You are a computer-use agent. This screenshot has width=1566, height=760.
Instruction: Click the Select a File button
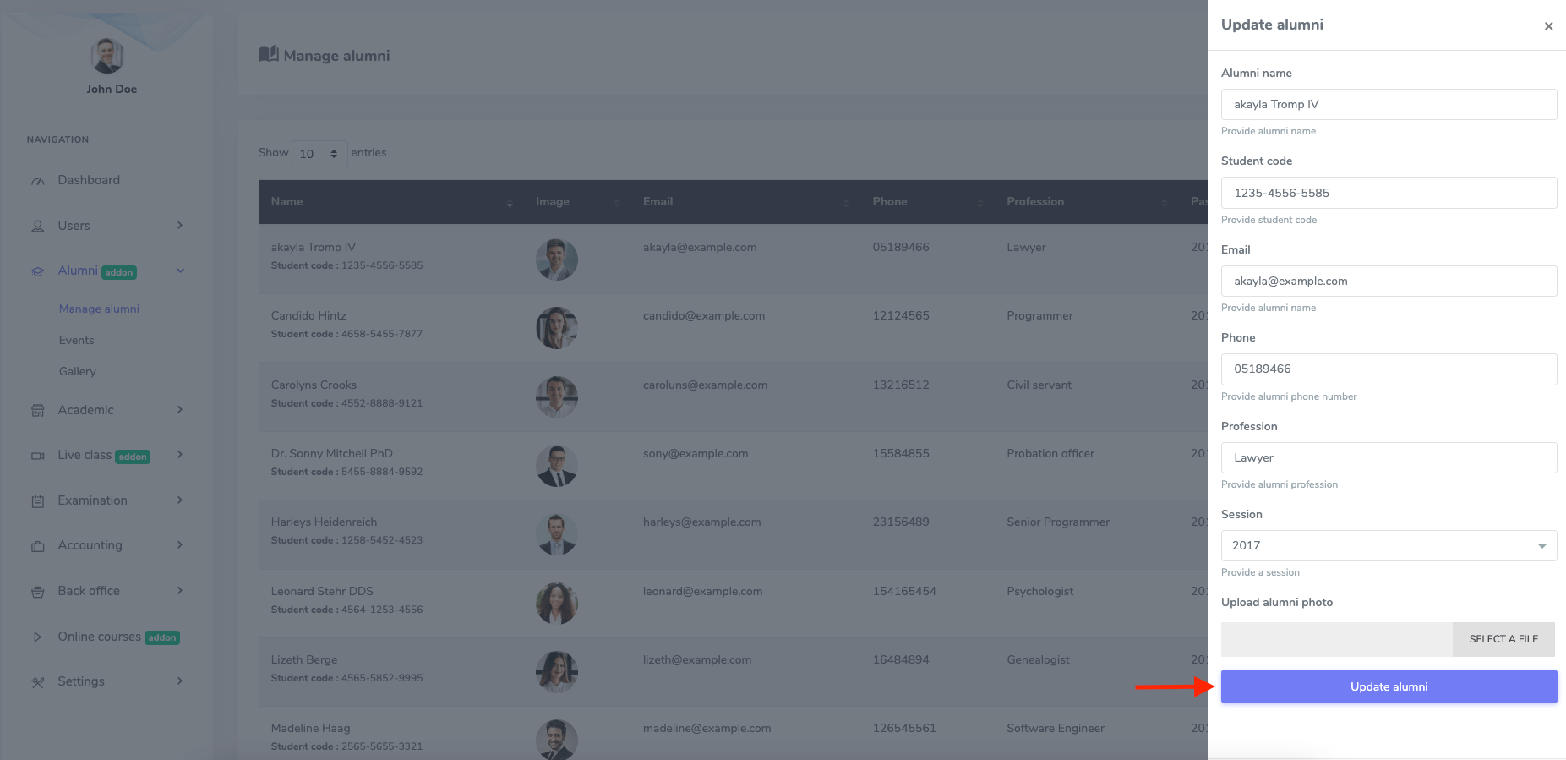1503,639
